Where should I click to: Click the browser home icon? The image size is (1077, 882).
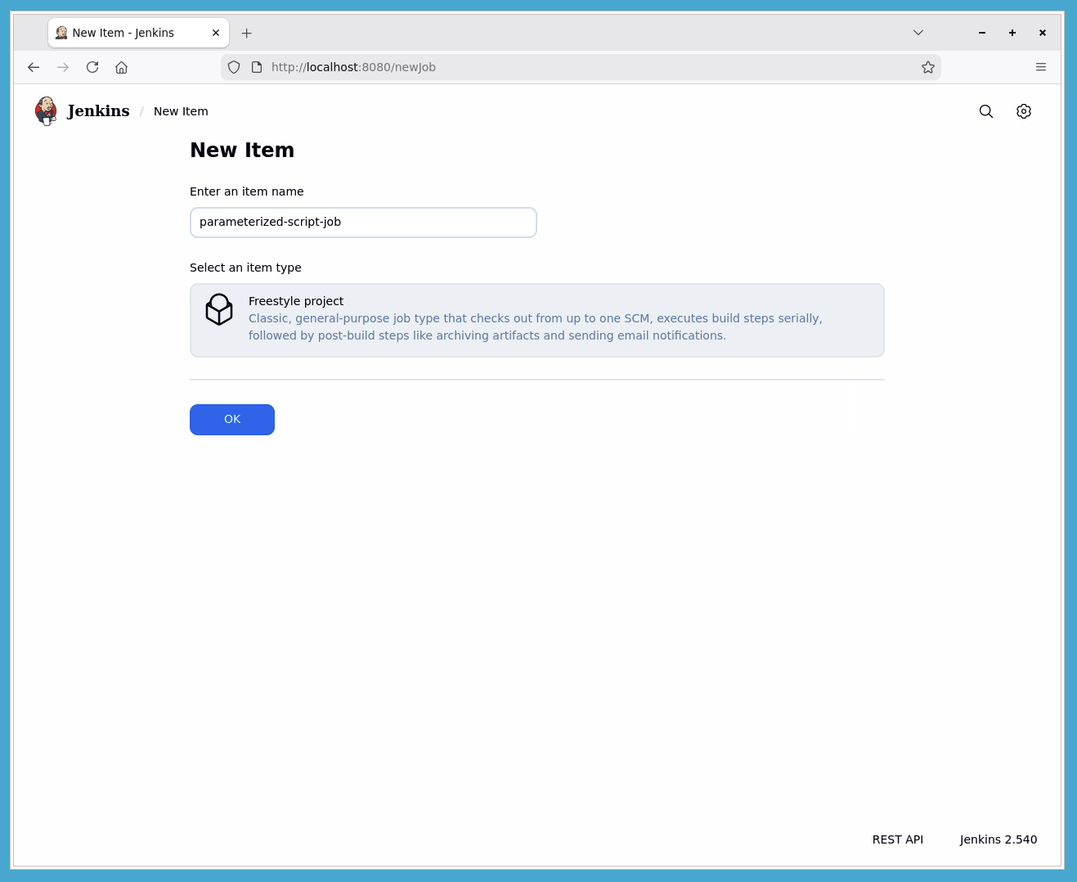pos(121,67)
